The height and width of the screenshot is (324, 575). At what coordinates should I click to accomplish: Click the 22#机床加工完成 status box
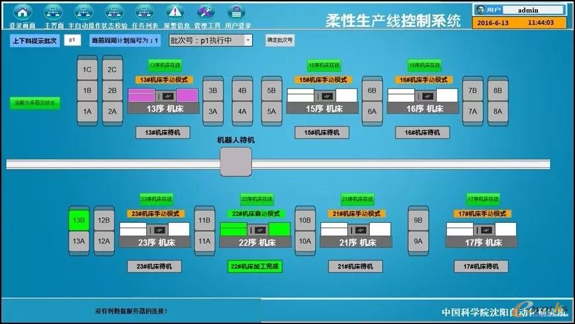tap(255, 266)
